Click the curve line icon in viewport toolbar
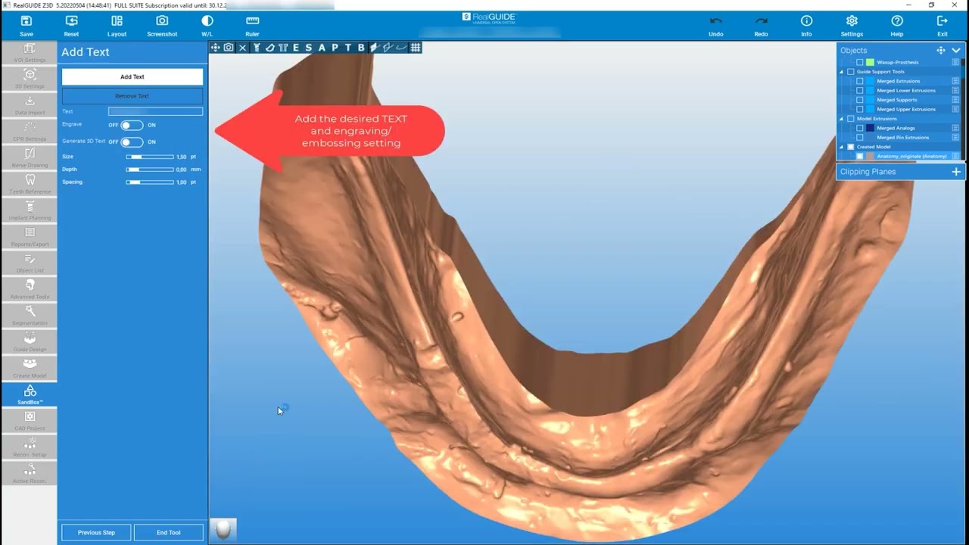The width and height of the screenshot is (969, 545). [401, 48]
